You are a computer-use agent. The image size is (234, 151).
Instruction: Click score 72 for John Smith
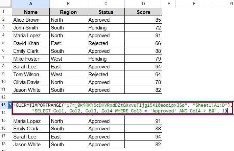[143, 28]
